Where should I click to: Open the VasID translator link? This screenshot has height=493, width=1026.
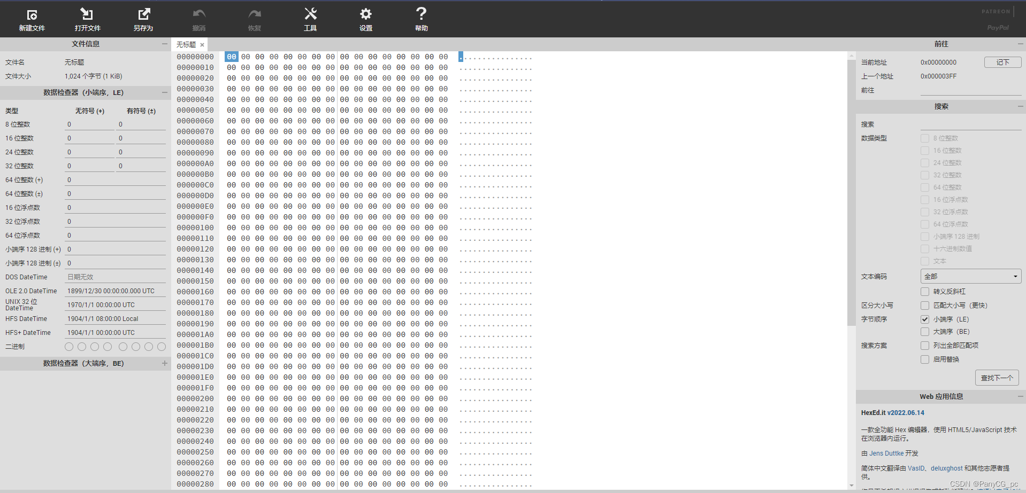[916, 468]
